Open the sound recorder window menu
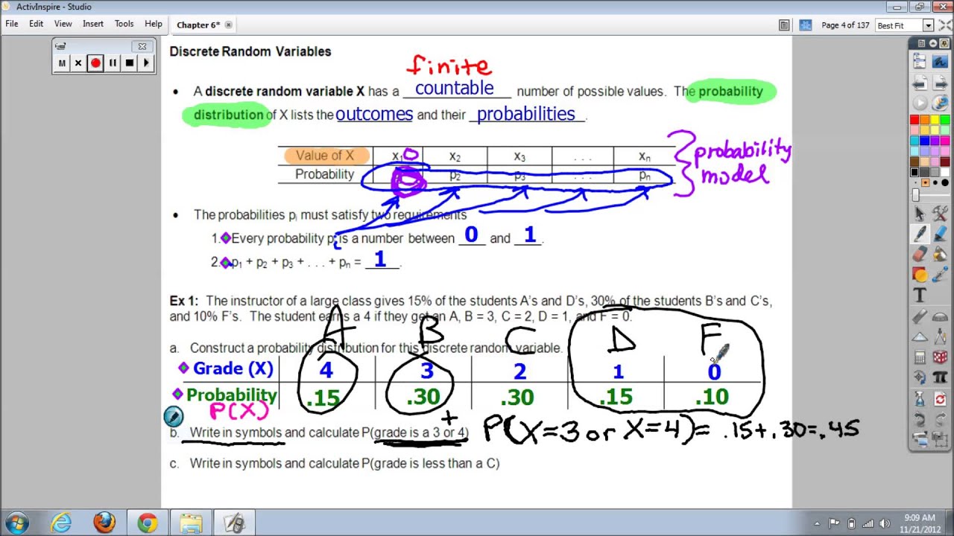 pos(62,46)
